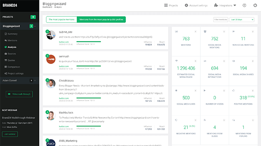Image resolution: width=261 pixels, height=146 pixels.
Task: Click semrush influencer score bar
Action: tap(89, 66)
